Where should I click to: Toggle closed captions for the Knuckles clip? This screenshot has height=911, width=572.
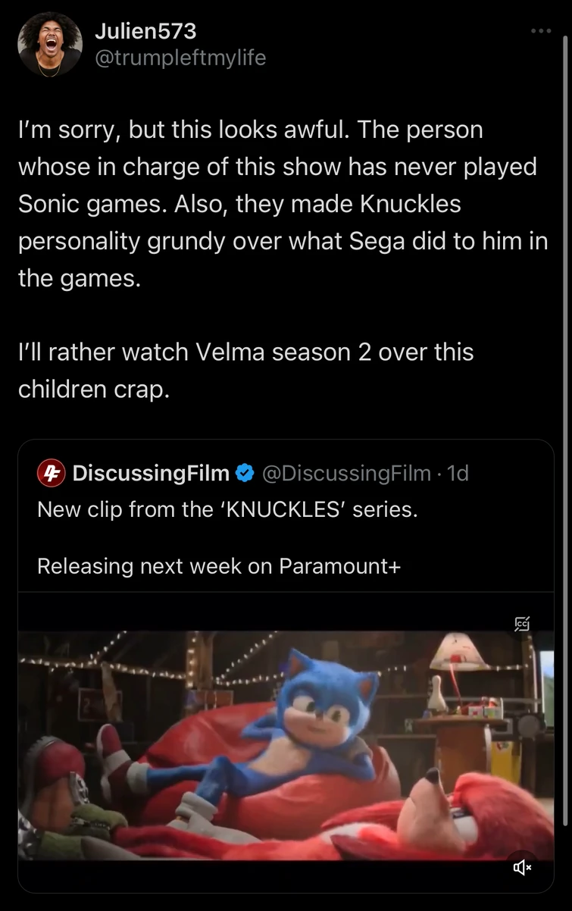(522, 625)
